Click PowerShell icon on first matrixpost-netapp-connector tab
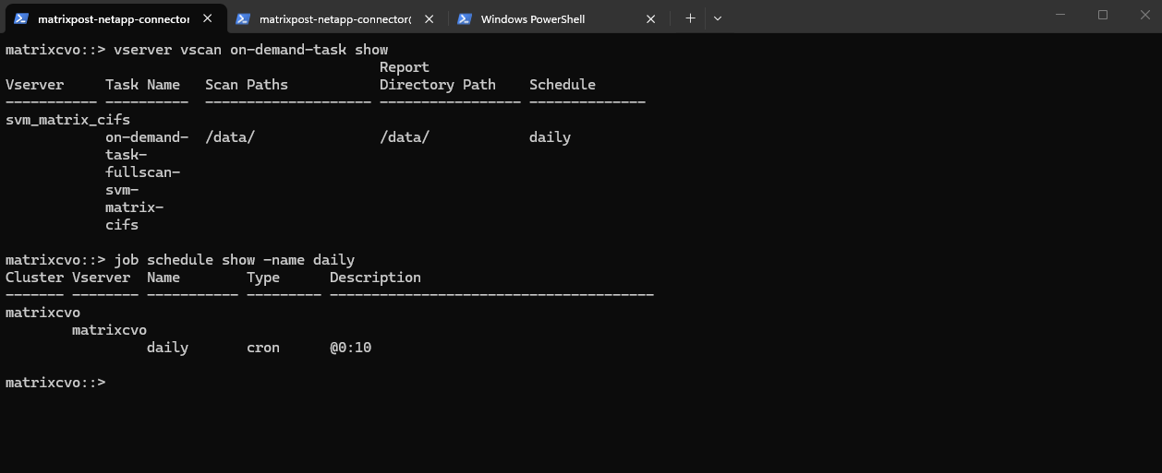The height and width of the screenshot is (473, 1162). pyautogui.click(x=20, y=18)
